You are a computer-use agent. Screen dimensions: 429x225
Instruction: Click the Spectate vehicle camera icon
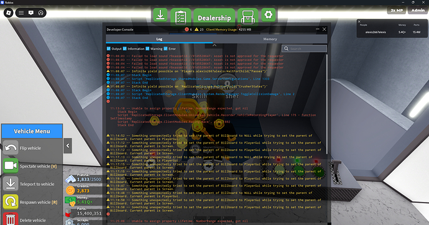pos(11,166)
